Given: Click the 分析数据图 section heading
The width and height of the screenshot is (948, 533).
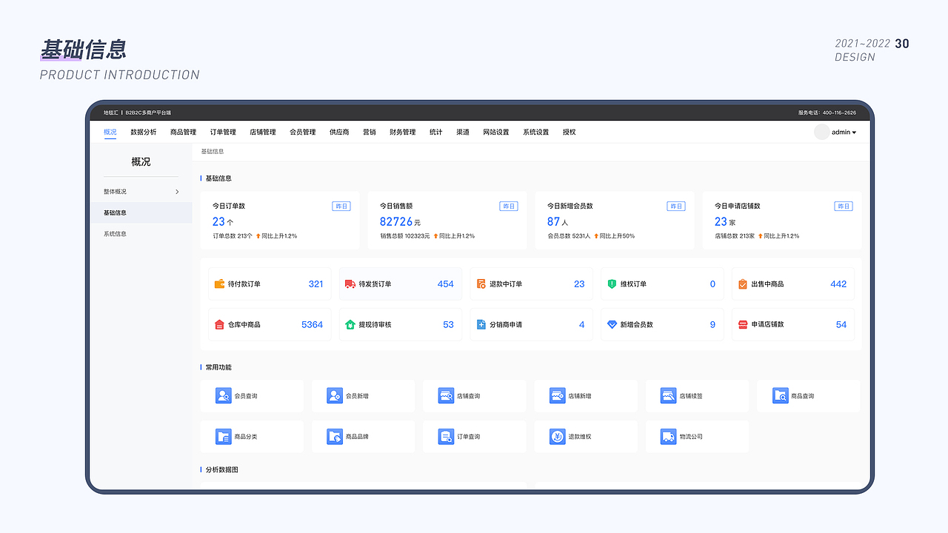Looking at the screenshot, I should (222, 469).
